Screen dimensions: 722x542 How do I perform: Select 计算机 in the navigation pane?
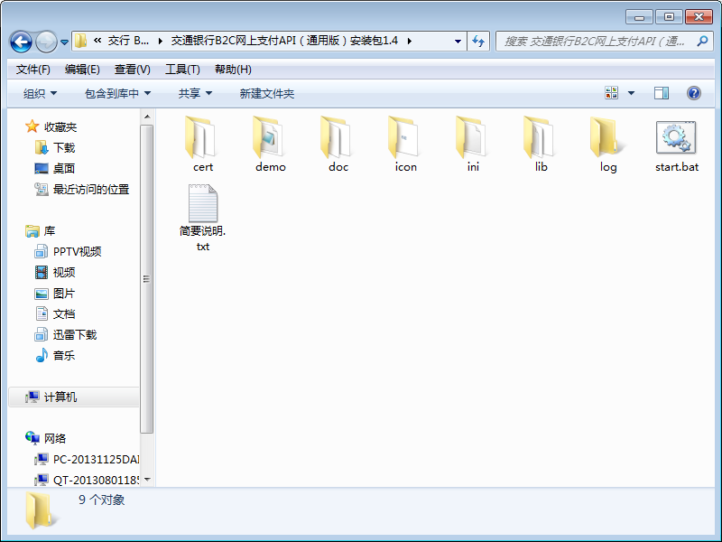point(74,397)
